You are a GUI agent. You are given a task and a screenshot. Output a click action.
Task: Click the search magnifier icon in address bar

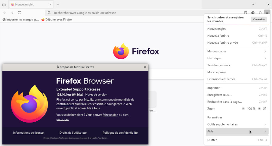click(x=49, y=13)
